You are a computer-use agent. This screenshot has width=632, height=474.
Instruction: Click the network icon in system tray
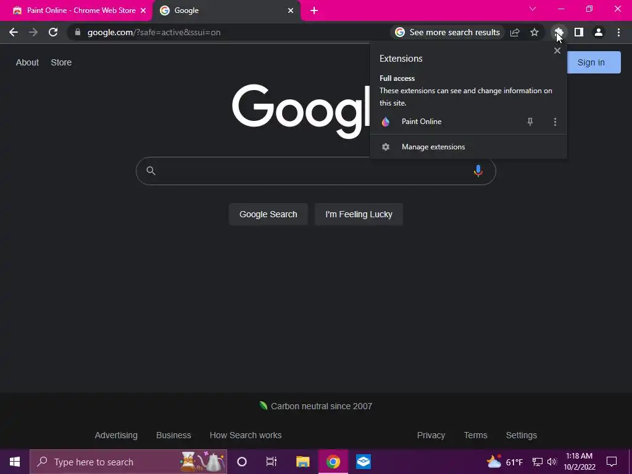tap(538, 462)
